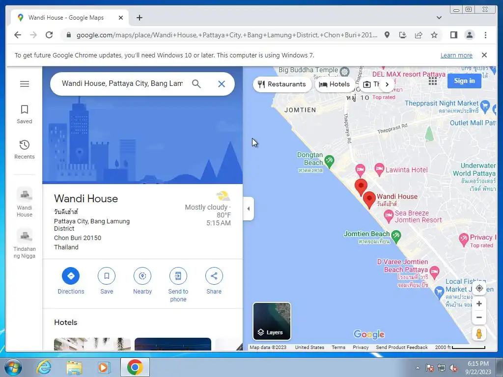Bookmark this page with star

click(x=434, y=35)
